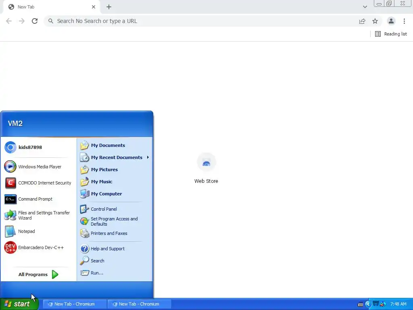Open COMODO Internet Security
The width and height of the screenshot is (413, 310).
pos(38,183)
